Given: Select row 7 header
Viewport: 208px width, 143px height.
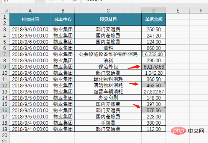Looking at the screenshot, I should [5, 54].
